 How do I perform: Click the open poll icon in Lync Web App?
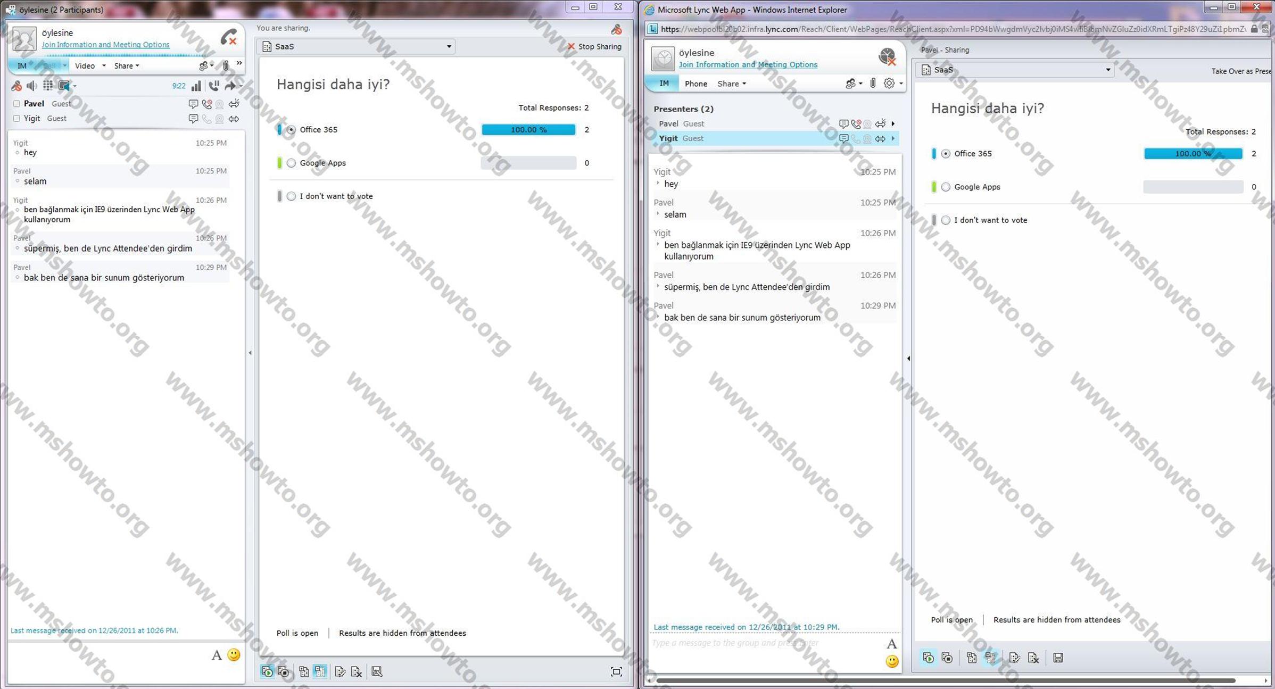pyautogui.click(x=928, y=658)
